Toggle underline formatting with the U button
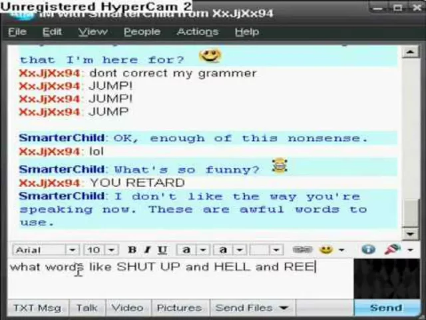This screenshot has height=320, width=426. (162, 249)
